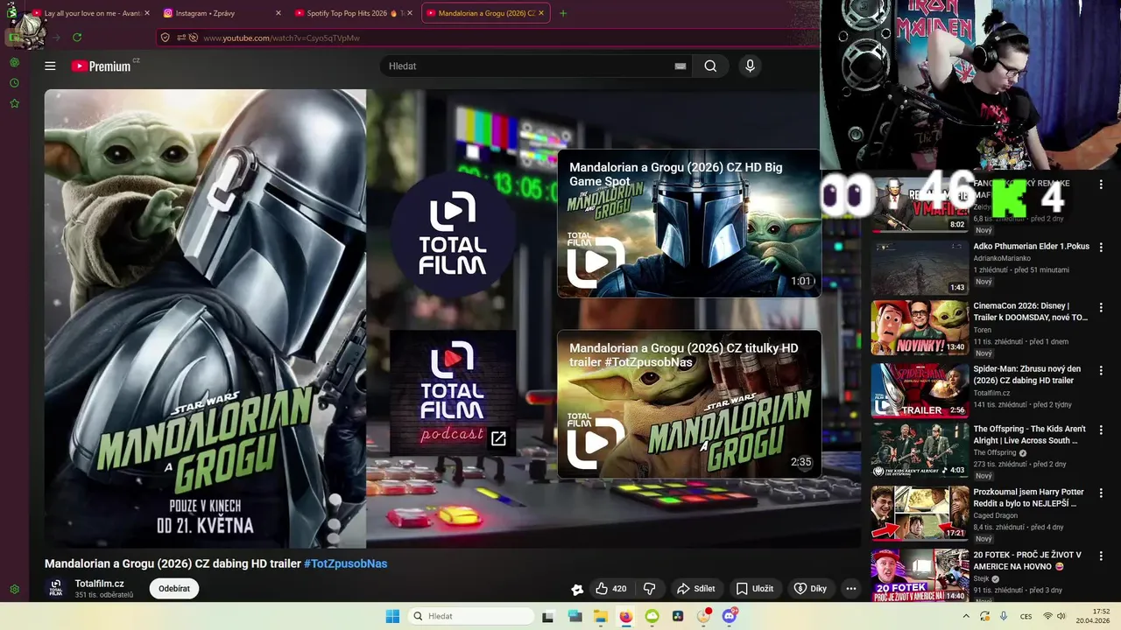1121x630 pixels.
Task: Click the Adko Pthumerian Elder thumbnail
Action: click(x=920, y=268)
